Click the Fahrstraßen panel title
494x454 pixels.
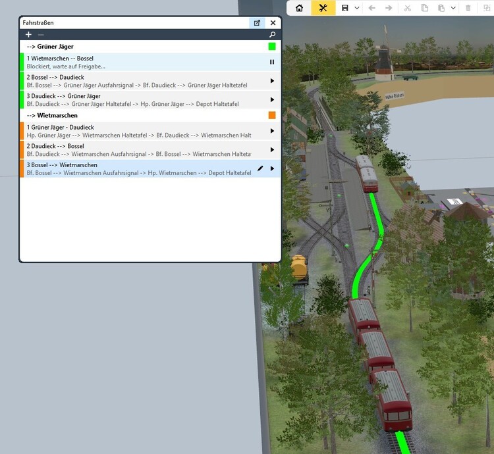38,22
